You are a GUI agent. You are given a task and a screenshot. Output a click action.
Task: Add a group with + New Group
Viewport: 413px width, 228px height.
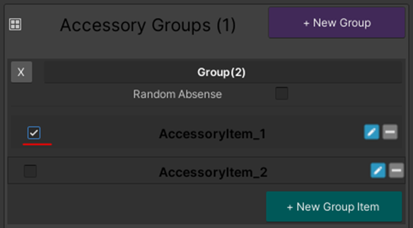point(337,23)
